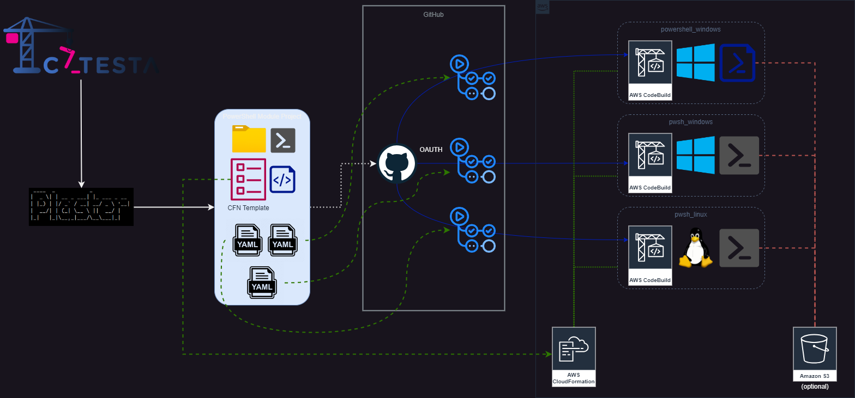Image resolution: width=855 pixels, height=398 pixels.
Task: Click the blue code file icon
Action: (282, 180)
